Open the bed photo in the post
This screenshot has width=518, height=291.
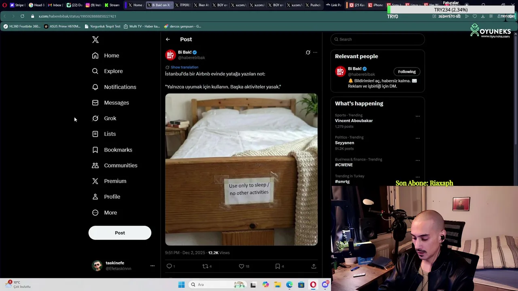241,169
